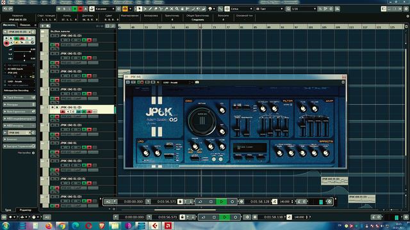Click inspector Настройка gear icon
The image size is (410, 230).
33,153
